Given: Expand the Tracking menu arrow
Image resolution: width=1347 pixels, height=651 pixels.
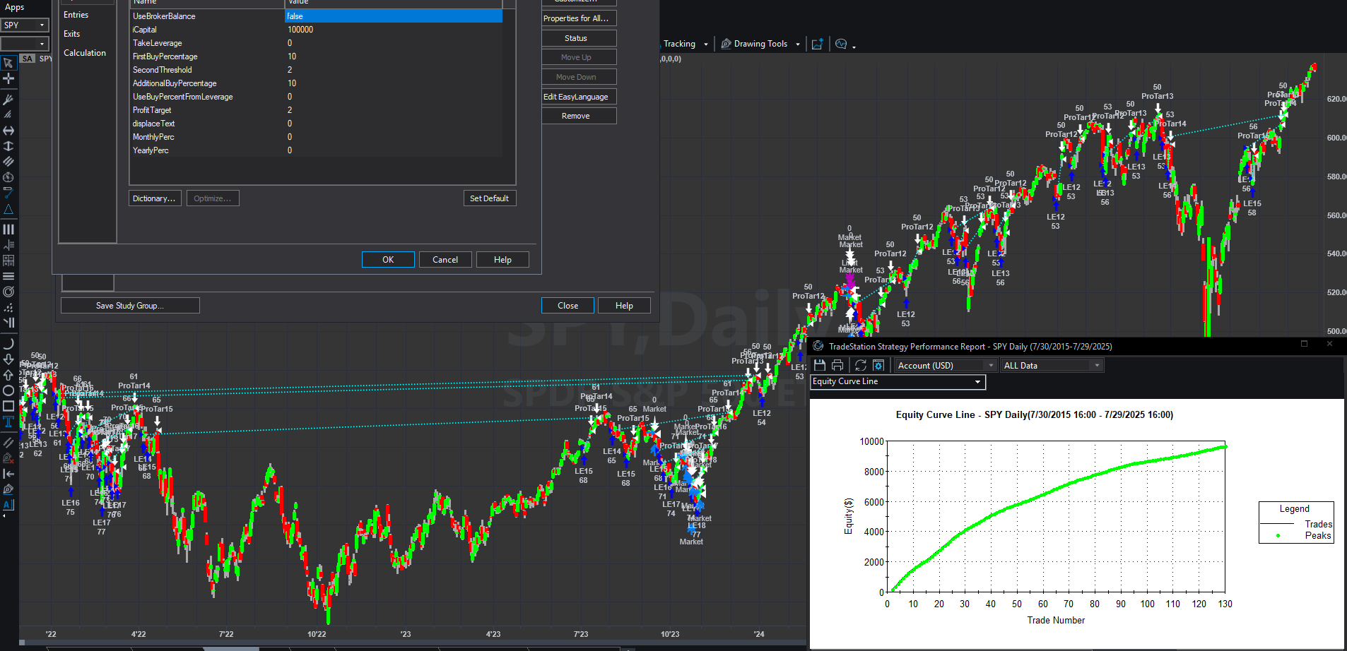Looking at the screenshot, I should click(705, 44).
